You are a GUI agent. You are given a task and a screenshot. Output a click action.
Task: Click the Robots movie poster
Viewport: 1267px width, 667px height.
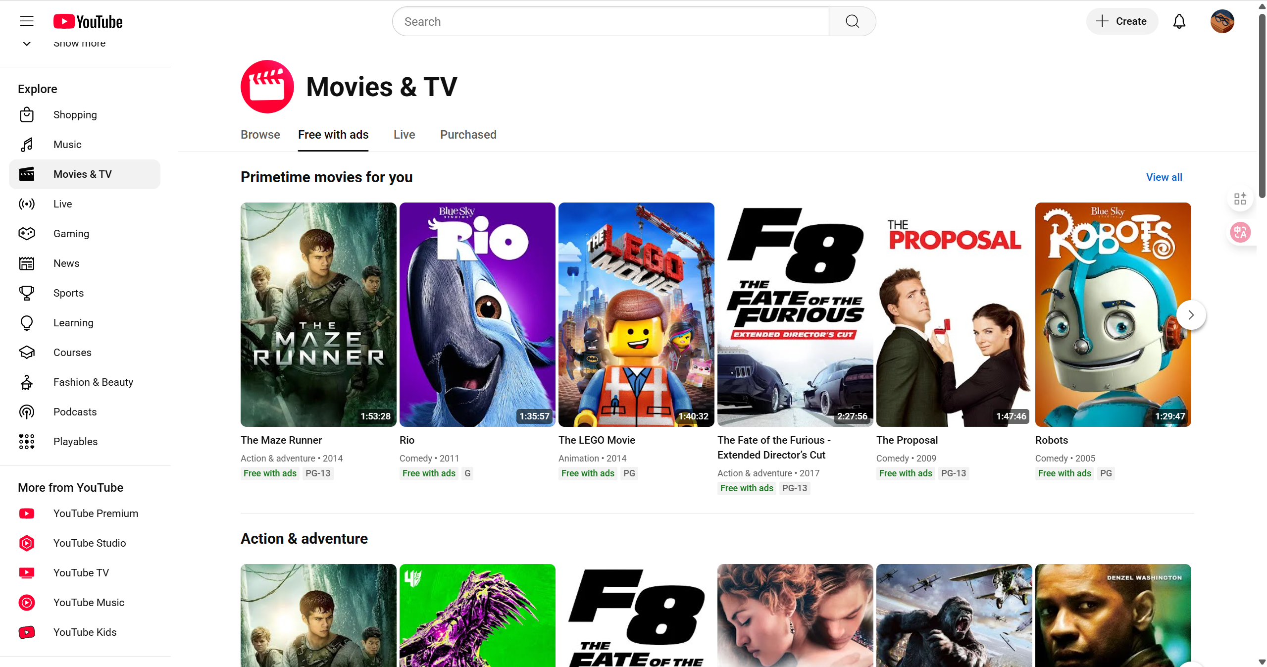1113,314
